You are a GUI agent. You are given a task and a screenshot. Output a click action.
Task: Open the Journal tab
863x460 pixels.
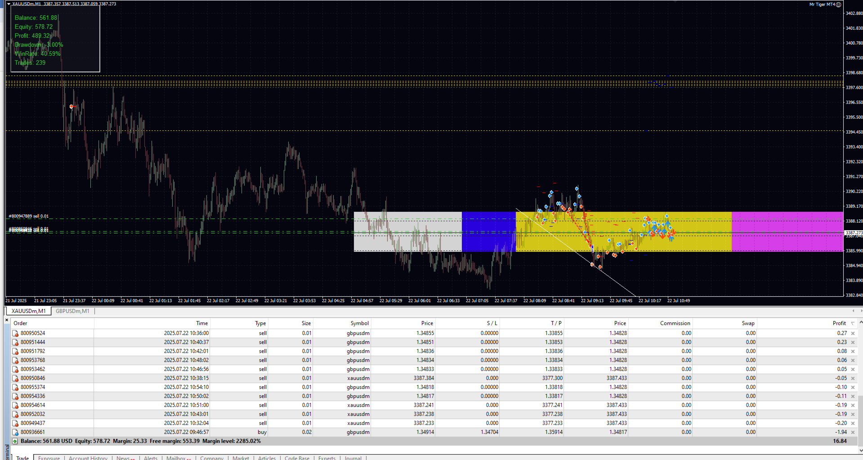353,458
